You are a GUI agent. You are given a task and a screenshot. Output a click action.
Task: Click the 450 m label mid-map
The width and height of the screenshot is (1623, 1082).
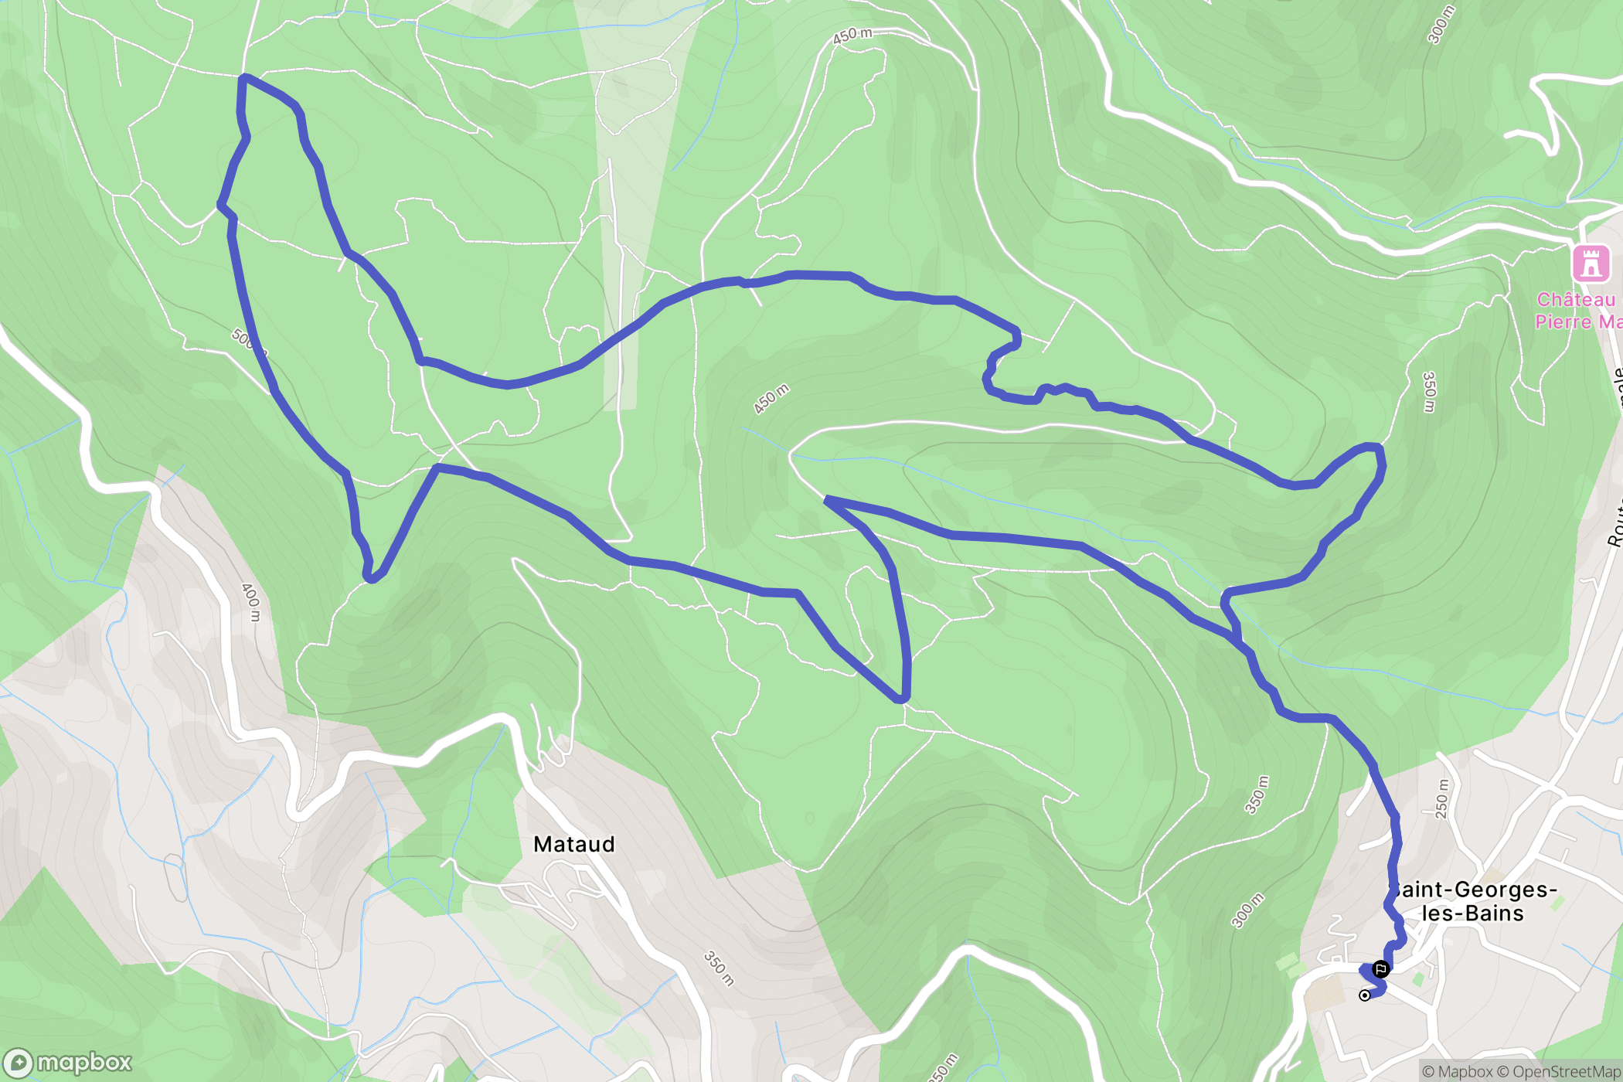tap(771, 399)
